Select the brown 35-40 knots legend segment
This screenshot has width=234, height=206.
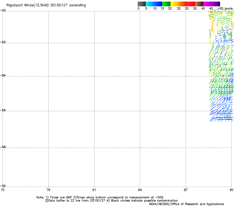[x=199, y=4]
